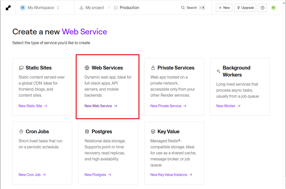The height and width of the screenshot is (189, 286).
Task: Click the Postgres database icon
Action: click(x=87, y=132)
